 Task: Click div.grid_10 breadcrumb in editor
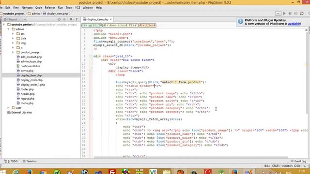tap(92, 25)
